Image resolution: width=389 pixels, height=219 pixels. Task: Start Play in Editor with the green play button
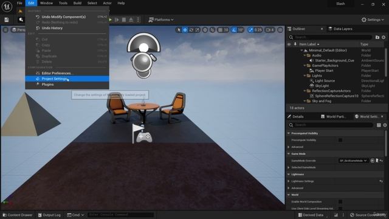pyautogui.click(x=111, y=20)
